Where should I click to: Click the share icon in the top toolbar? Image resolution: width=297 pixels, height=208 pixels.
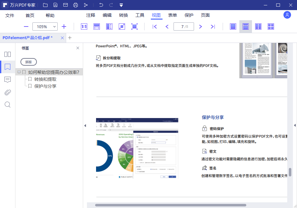[86, 5]
